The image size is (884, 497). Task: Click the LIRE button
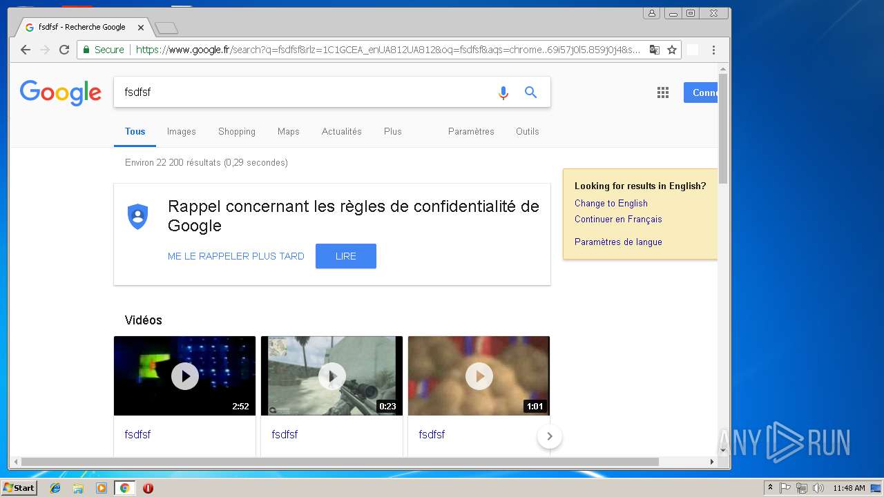(346, 256)
